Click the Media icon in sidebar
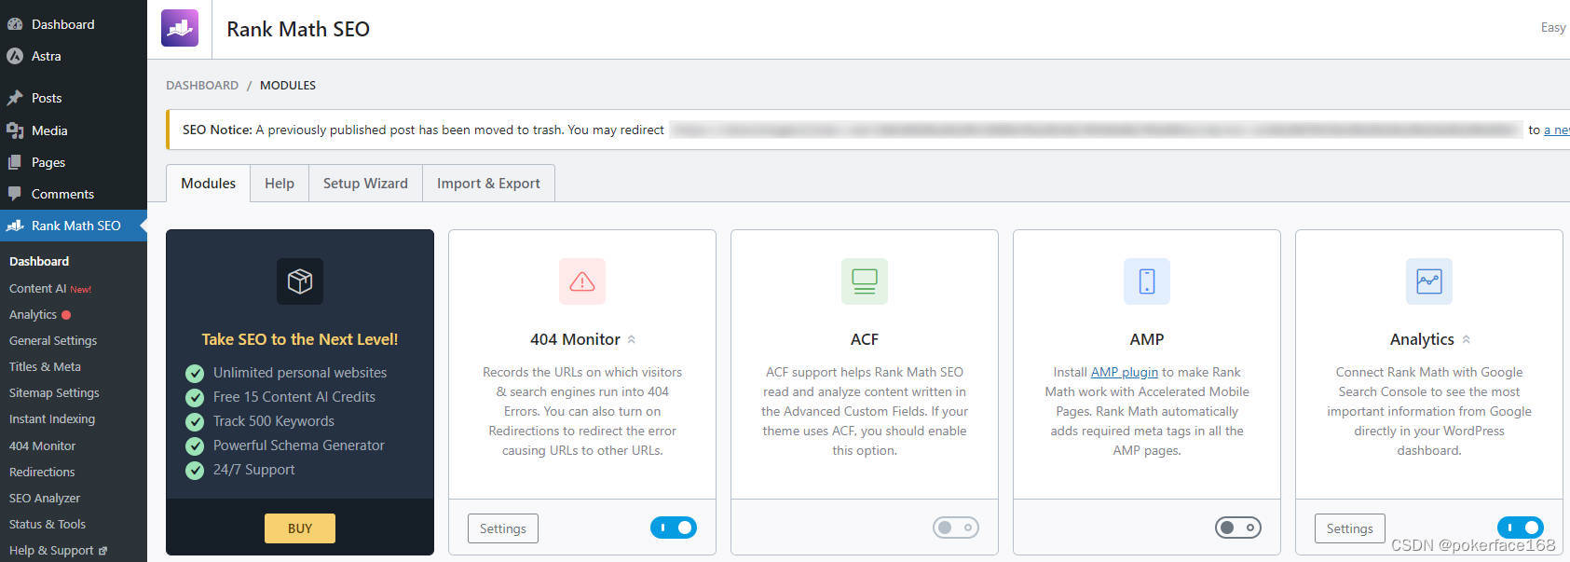This screenshot has width=1570, height=562. coord(15,130)
